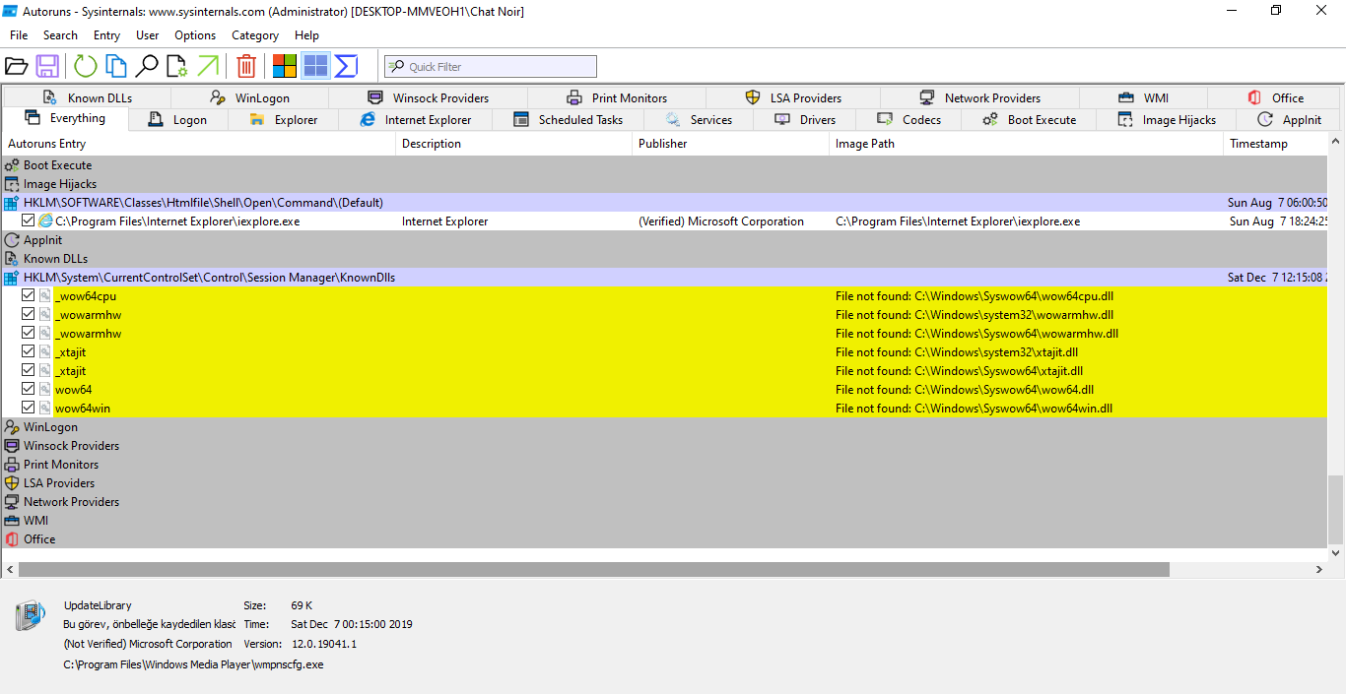Open the Options menu
This screenshot has width=1346, height=694.
(x=195, y=35)
